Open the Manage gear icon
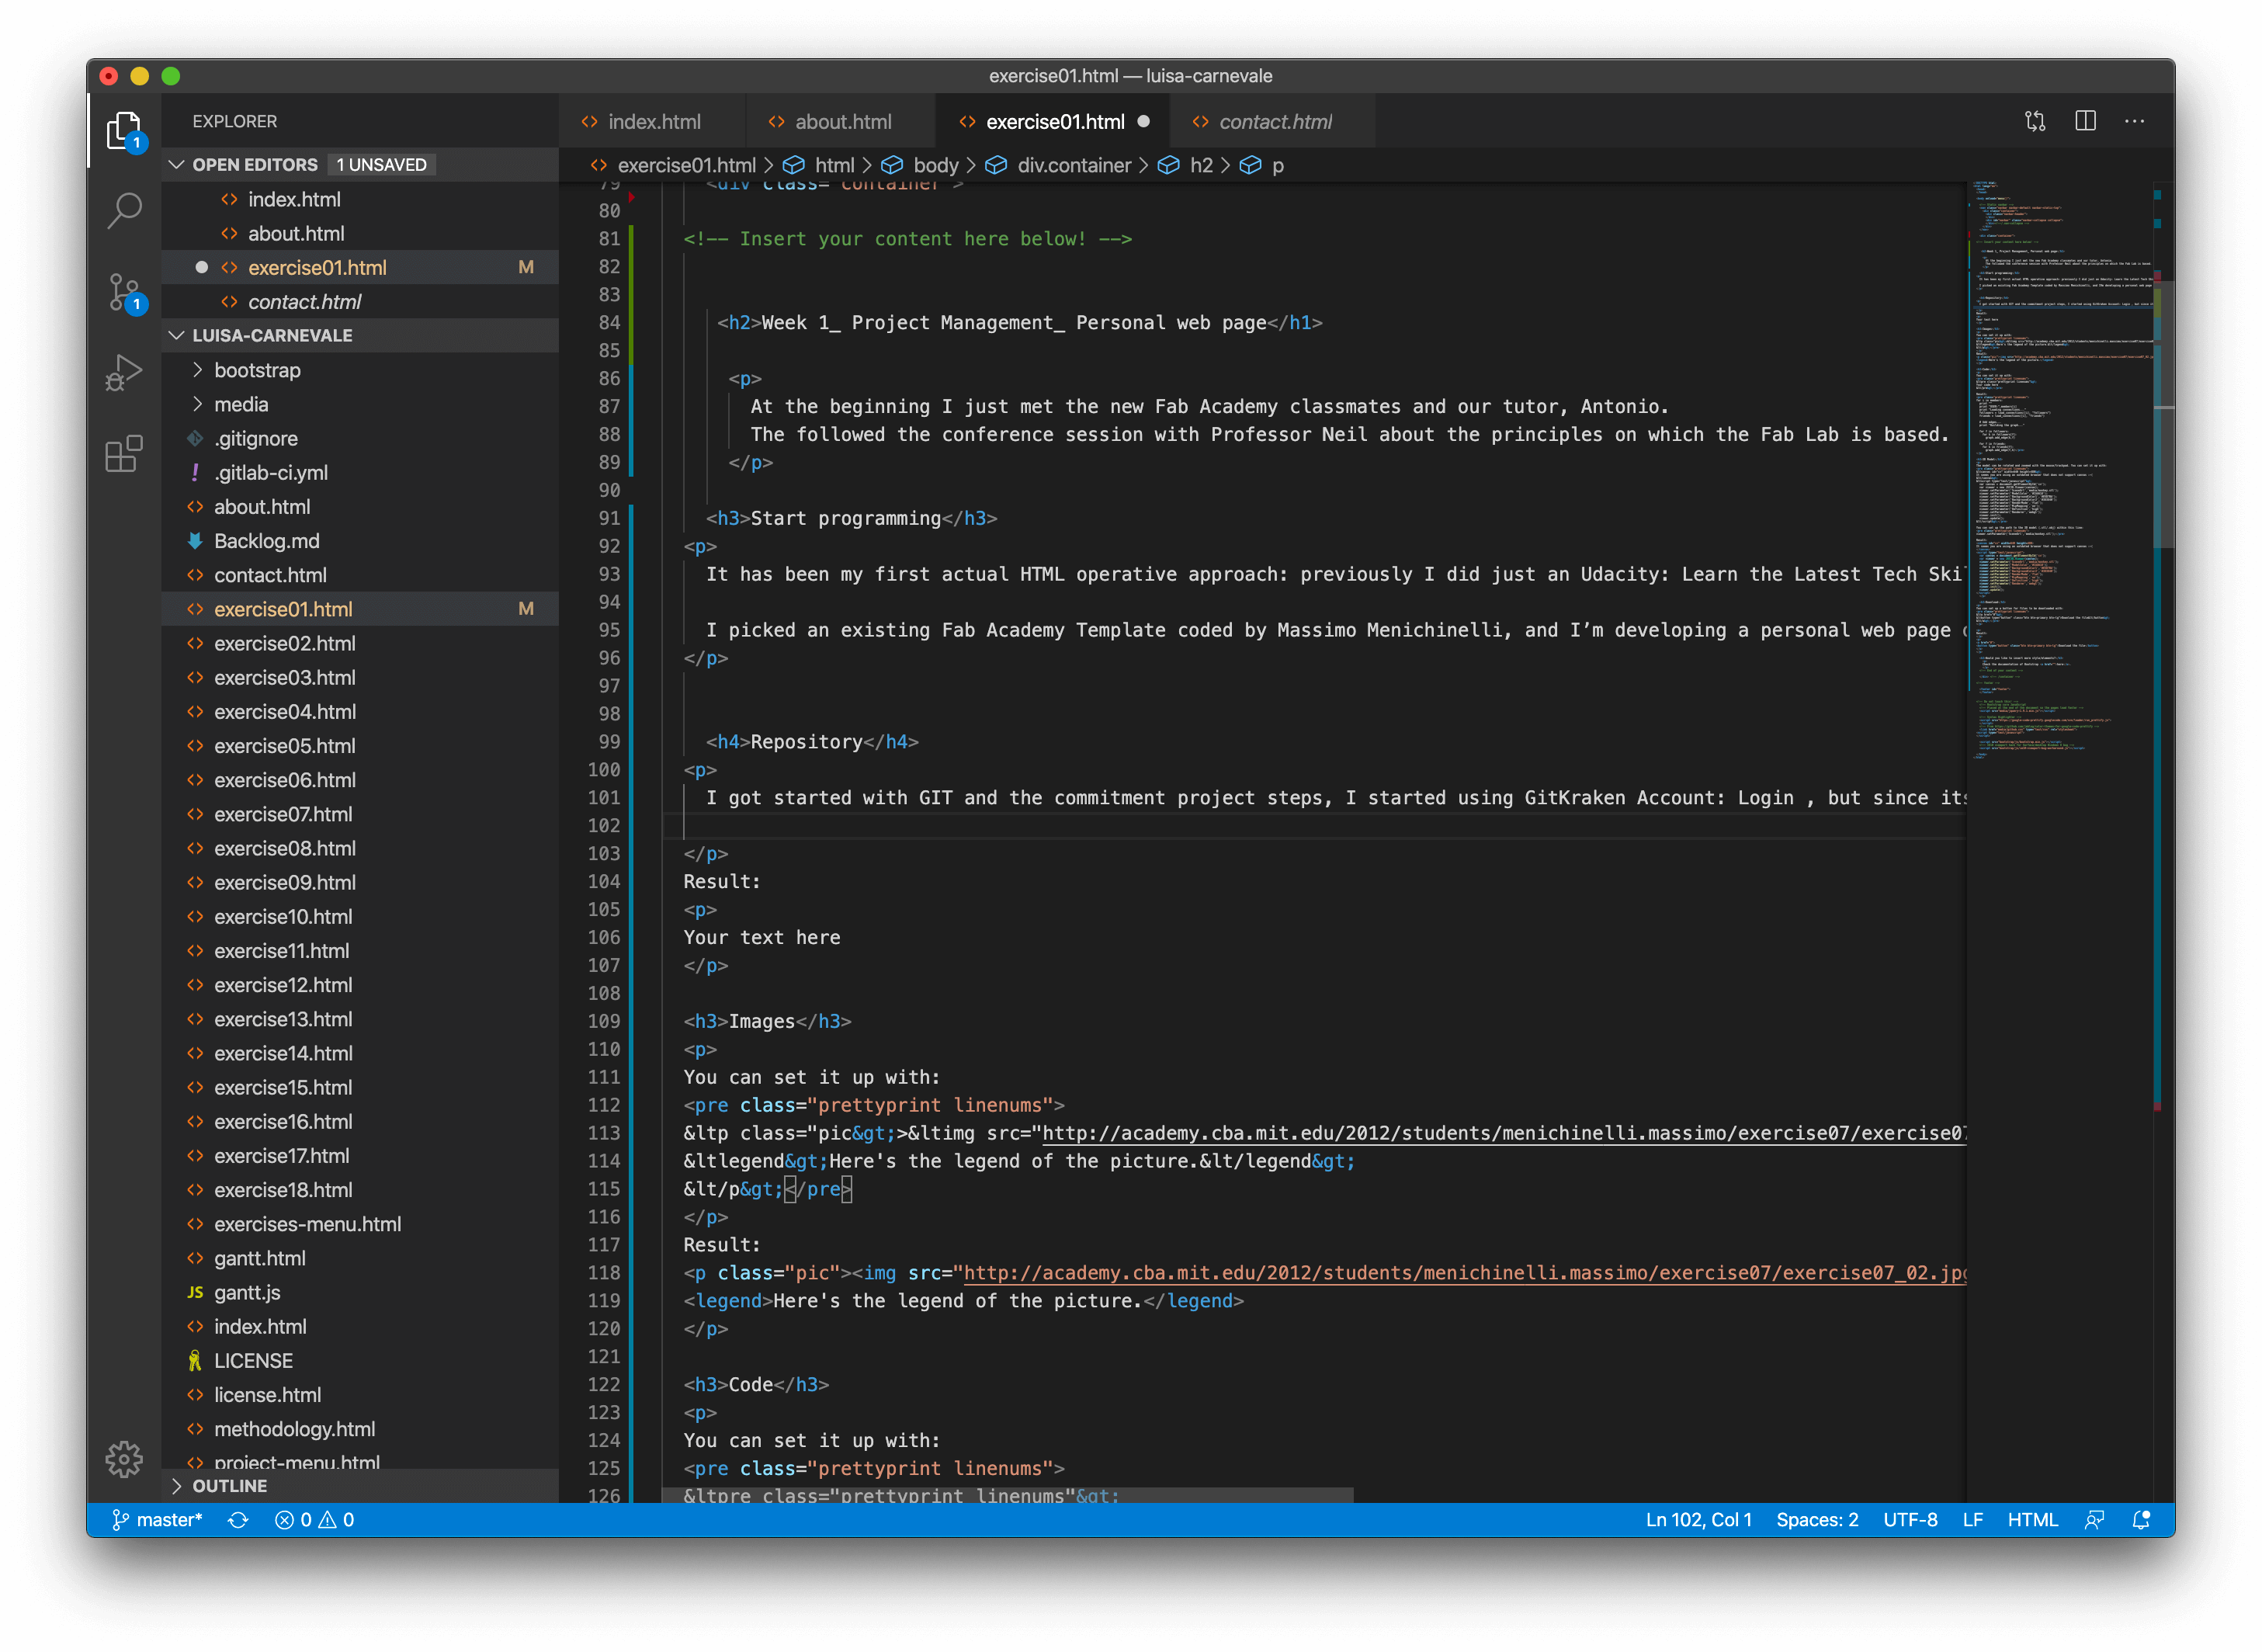 [x=124, y=1459]
